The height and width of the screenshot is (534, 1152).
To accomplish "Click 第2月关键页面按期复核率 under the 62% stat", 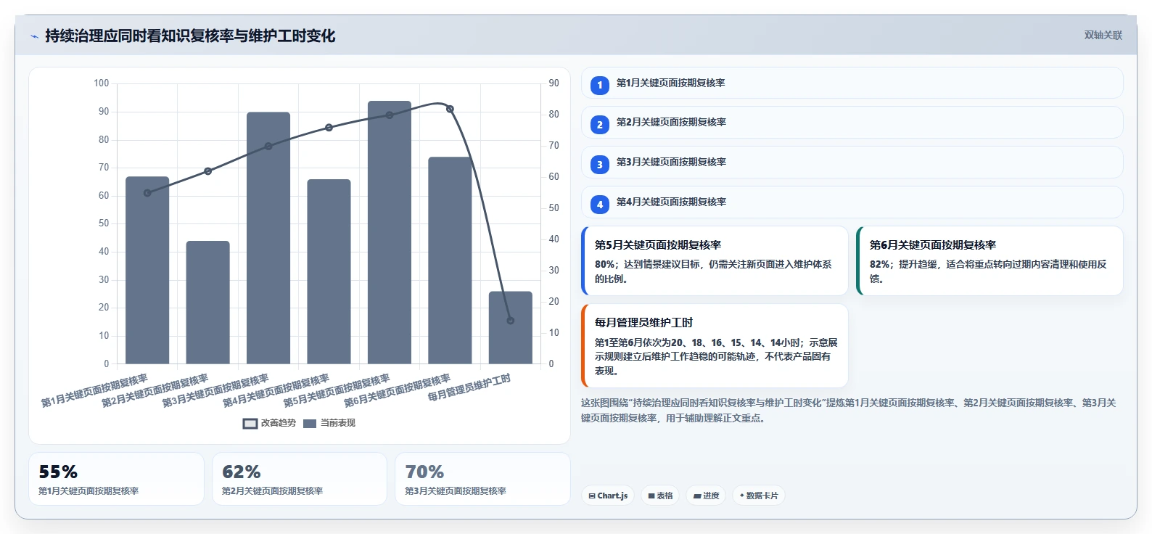I will pos(272,491).
